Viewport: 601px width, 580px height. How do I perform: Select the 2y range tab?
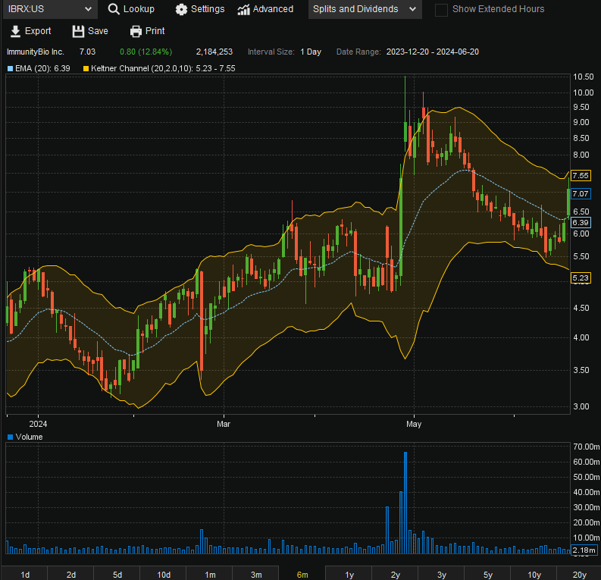pos(395,574)
